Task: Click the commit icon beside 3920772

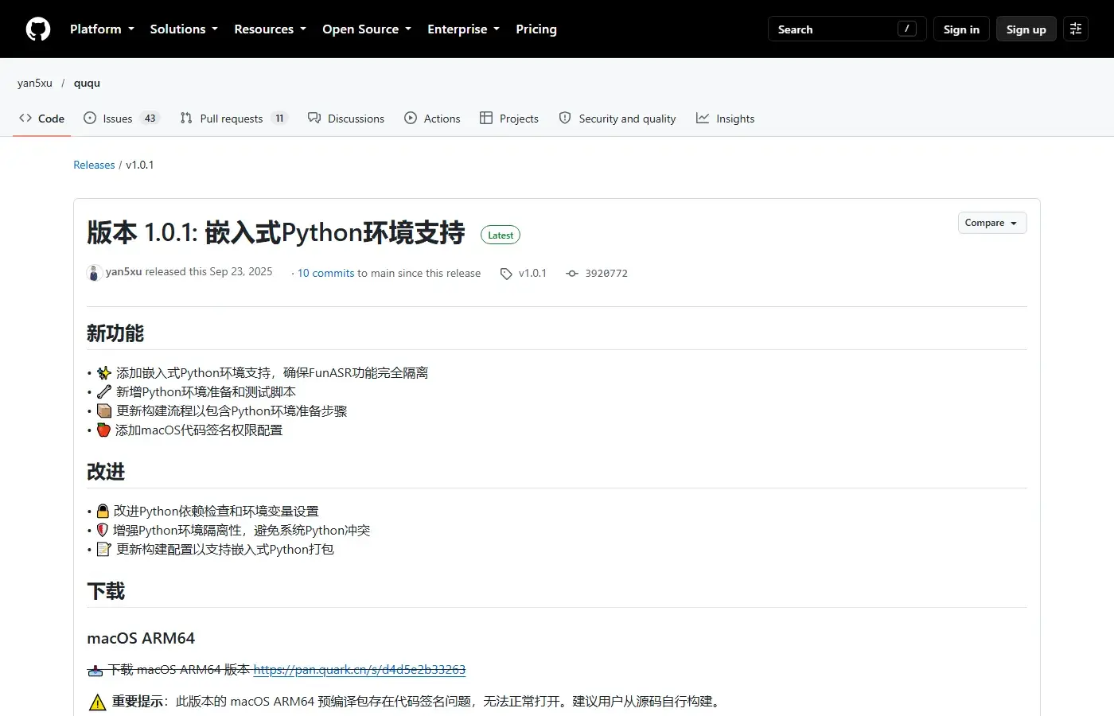Action: click(x=572, y=274)
